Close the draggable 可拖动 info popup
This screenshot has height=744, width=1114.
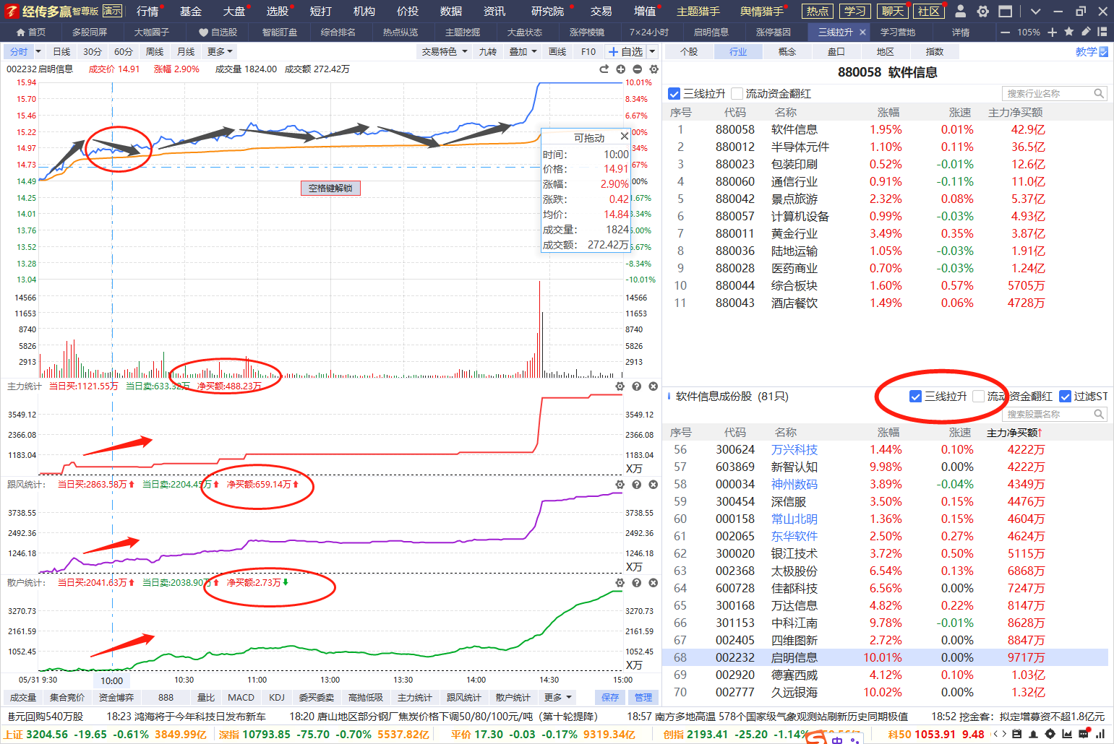(624, 137)
